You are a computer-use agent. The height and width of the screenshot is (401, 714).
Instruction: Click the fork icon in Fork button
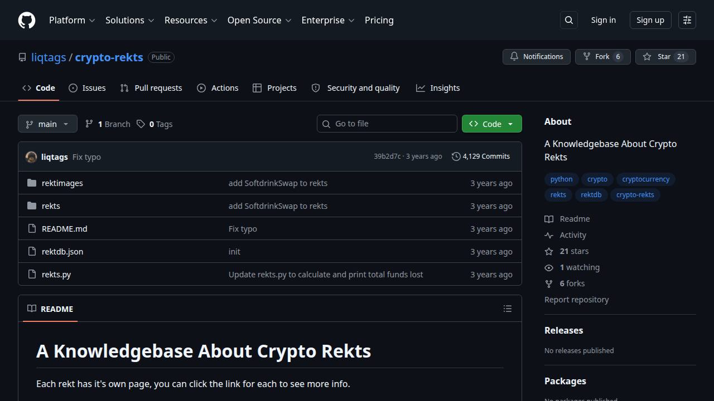[587, 57]
